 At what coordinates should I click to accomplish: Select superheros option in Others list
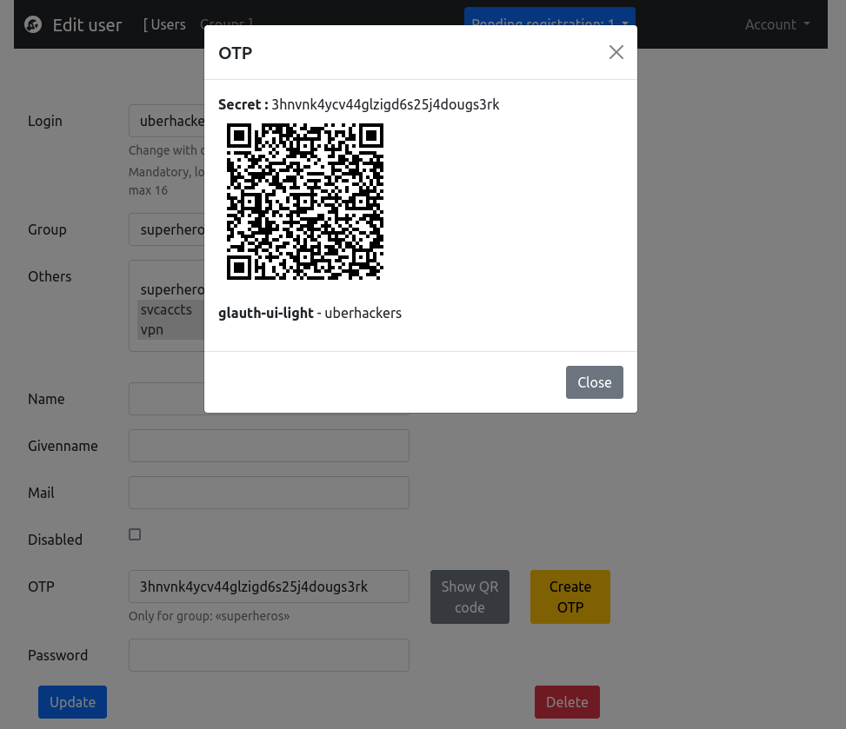coord(170,289)
